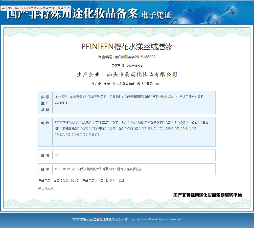Preview the product packaging 3D image
Viewport: 254px width, 228px height.
(x=111, y=180)
